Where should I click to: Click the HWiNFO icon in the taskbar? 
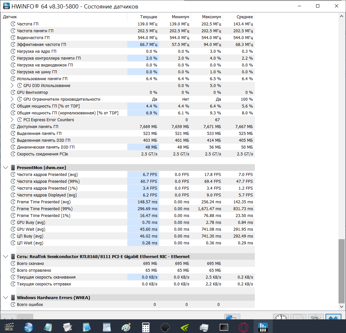[263, 327]
